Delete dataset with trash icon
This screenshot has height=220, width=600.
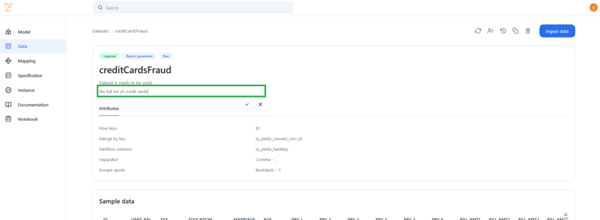click(x=528, y=31)
